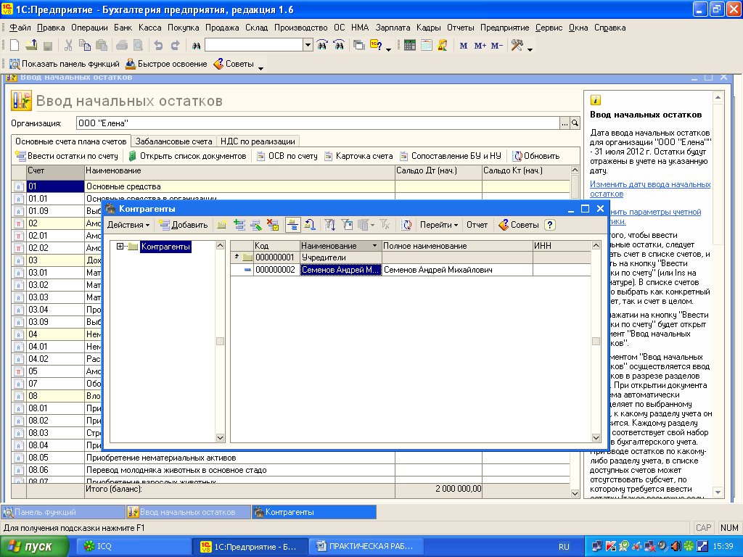Click blue question mark help icon in Контрагенты
Screen dimensions: 743x557
coord(550,225)
